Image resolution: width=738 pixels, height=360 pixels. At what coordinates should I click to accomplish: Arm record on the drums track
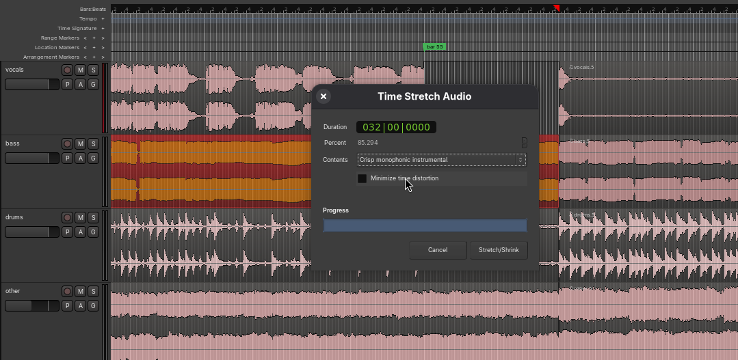click(67, 218)
